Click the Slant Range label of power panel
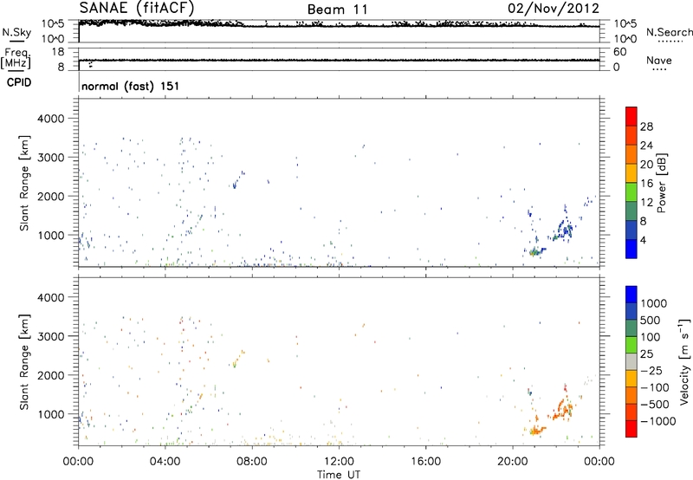This screenshot has width=693, height=480. [24, 183]
